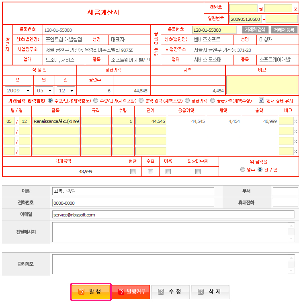Open the day dropdown showing 12

[x=66, y=91]
